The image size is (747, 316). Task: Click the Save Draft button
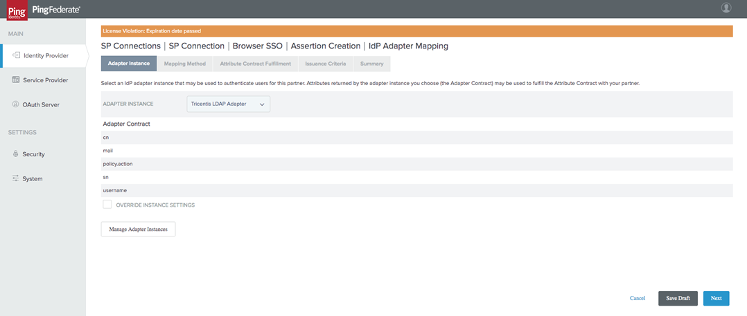click(x=677, y=298)
